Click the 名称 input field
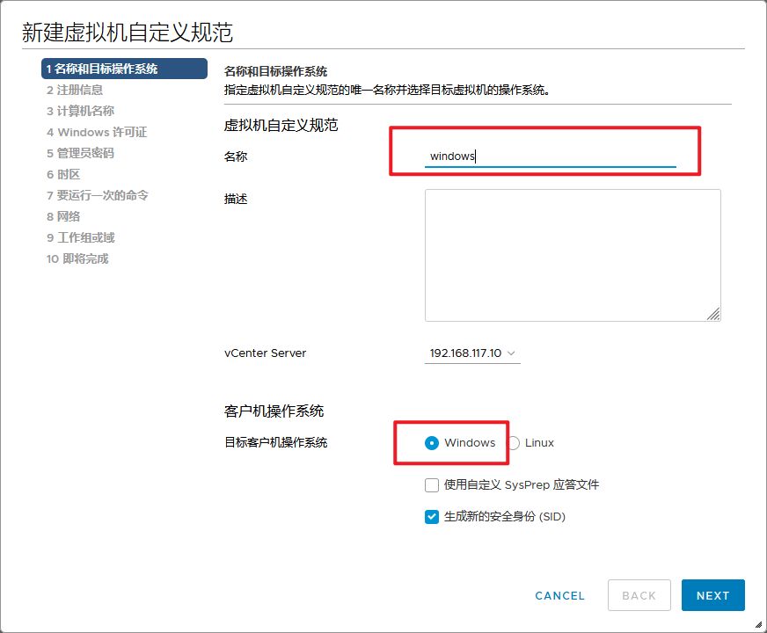The width and height of the screenshot is (767, 633). (x=551, y=156)
